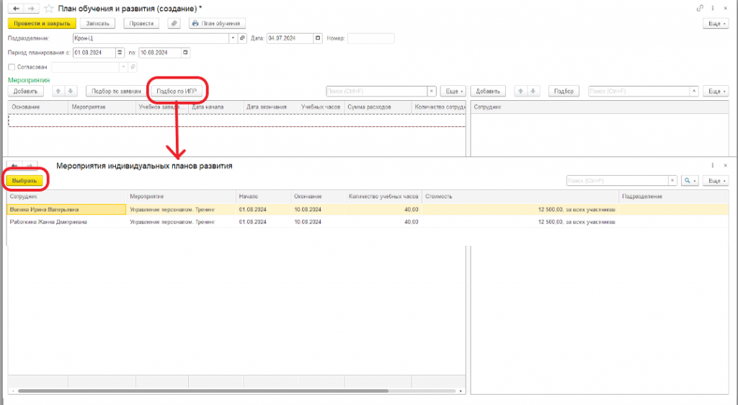Image resolution: width=738 pixels, height=405 pixels.
Task: Click the Подбор button in employee panel
Action: tap(564, 92)
